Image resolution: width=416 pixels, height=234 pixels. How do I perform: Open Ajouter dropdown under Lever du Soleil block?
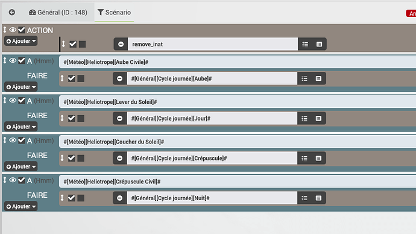[x=21, y=127]
